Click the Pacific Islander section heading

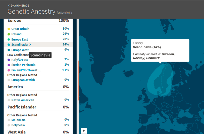point(22,107)
